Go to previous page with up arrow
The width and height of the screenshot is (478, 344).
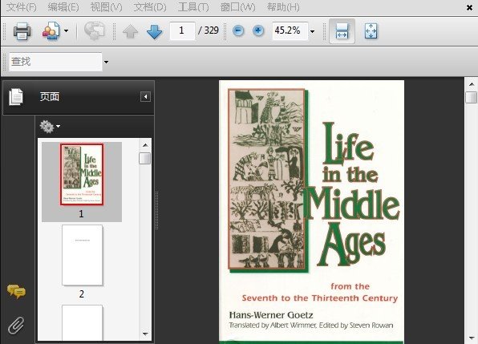(130, 31)
